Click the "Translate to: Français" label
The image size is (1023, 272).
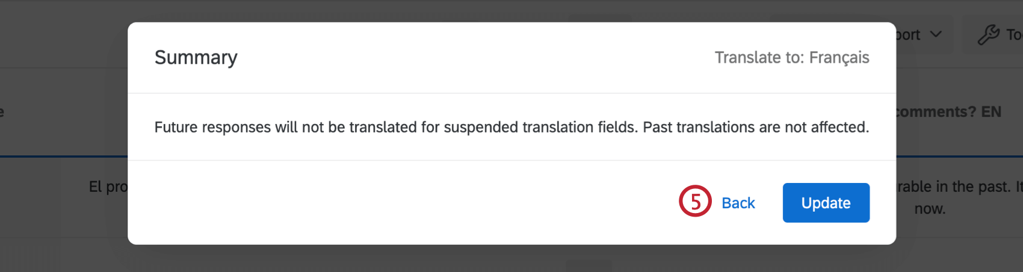tap(792, 57)
